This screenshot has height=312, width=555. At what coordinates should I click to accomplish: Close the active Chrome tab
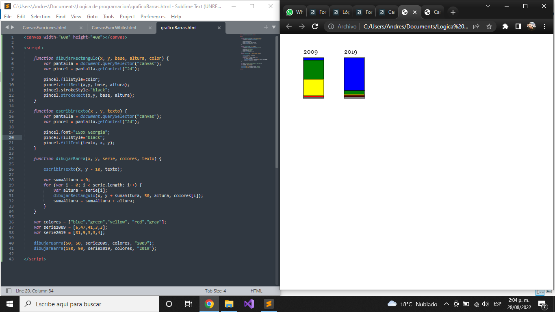coord(415,12)
